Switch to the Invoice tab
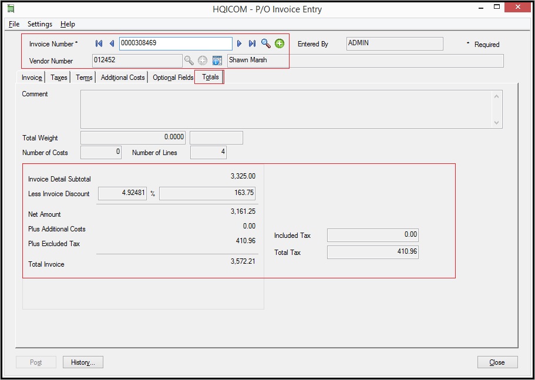Screen dimensions: 535x380 pos(32,78)
